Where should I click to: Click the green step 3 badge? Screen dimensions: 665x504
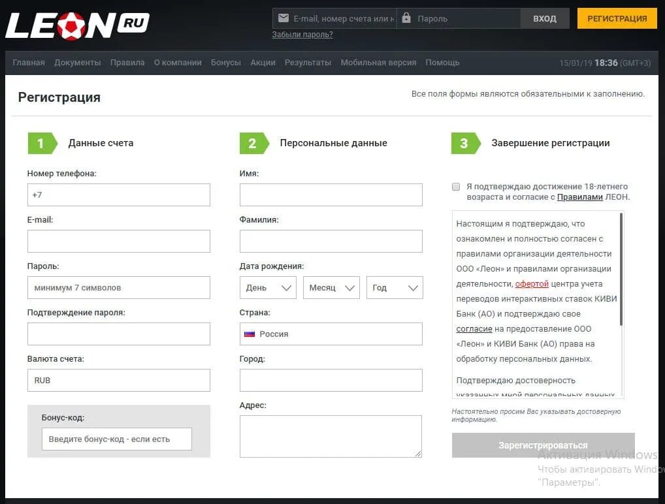[x=466, y=143]
